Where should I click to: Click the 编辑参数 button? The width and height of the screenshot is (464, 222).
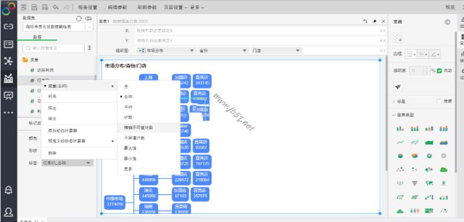click(x=117, y=8)
